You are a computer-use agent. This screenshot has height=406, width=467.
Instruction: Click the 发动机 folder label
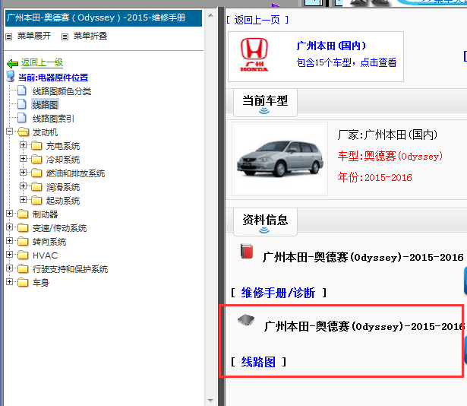coord(45,132)
